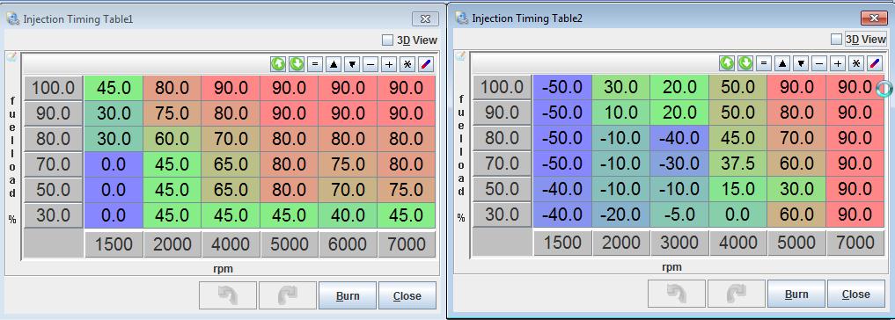Burn changes in Injection Timing Table1
Screen dimensions: 895x320
tap(348, 295)
